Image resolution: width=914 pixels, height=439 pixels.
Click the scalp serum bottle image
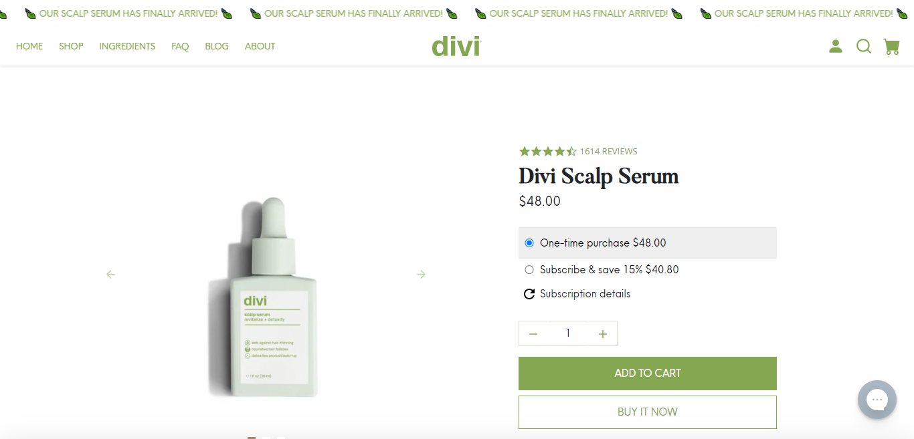pos(266,297)
